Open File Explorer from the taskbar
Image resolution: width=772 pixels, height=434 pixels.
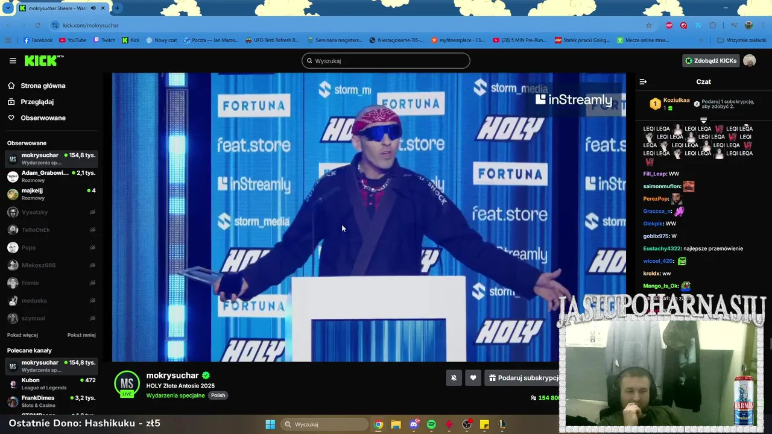[x=396, y=424]
